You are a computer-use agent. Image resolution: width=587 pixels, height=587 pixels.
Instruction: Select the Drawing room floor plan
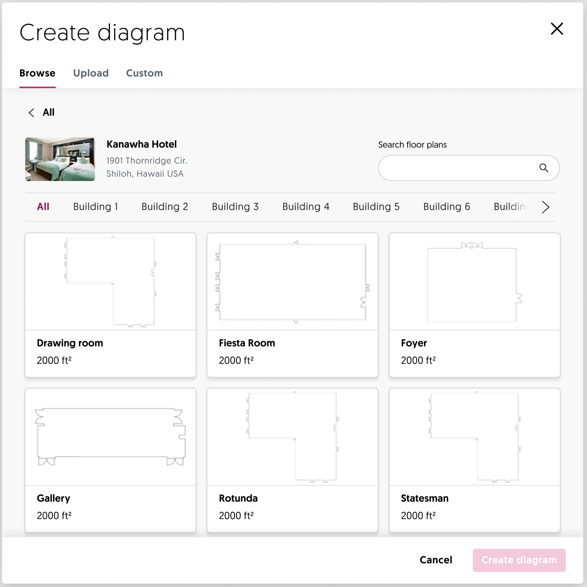click(x=110, y=305)
